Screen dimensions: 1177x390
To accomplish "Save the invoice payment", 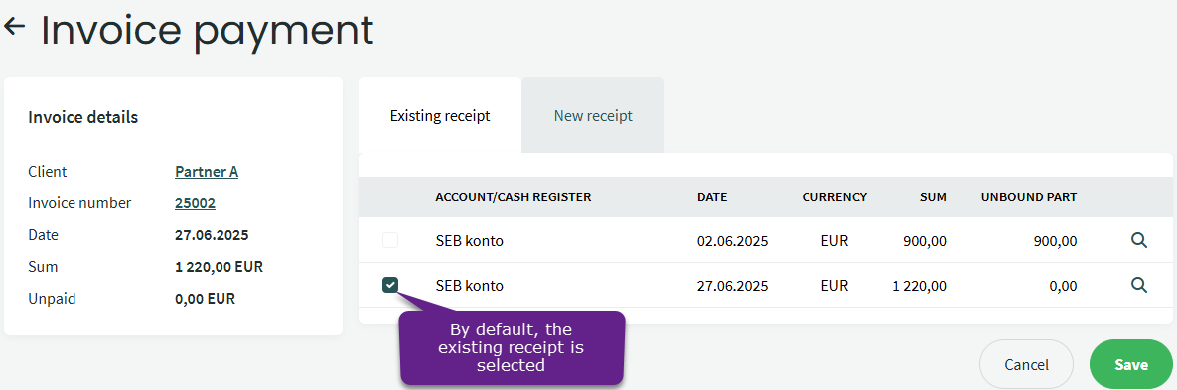I will tap(1131, 365).
